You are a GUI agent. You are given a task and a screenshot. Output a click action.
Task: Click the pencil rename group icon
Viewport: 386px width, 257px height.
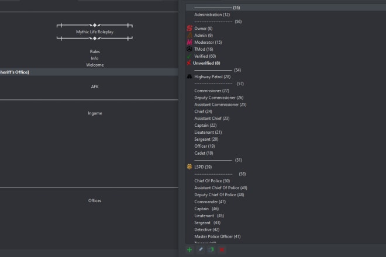201,249
